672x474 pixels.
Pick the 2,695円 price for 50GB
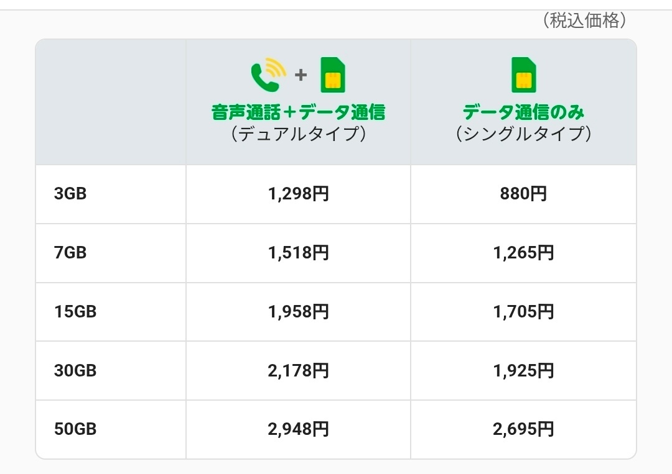[x=523, y=429]
